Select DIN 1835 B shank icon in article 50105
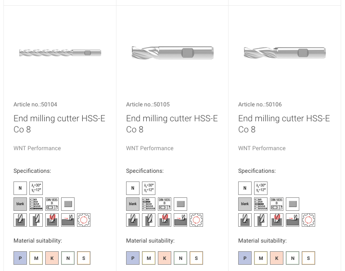Viewport: 345px width, 271px height. click(x=165, y=204)
